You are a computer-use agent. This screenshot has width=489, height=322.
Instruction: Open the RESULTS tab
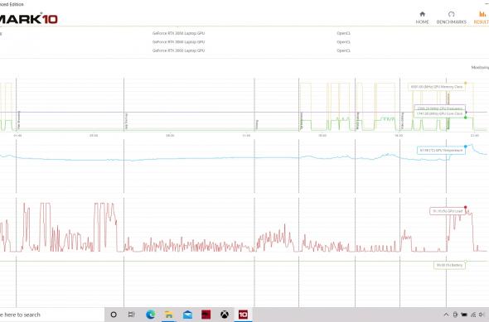point(482,17)
